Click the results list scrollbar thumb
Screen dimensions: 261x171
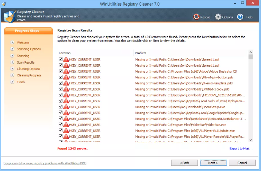coord(250,57)
